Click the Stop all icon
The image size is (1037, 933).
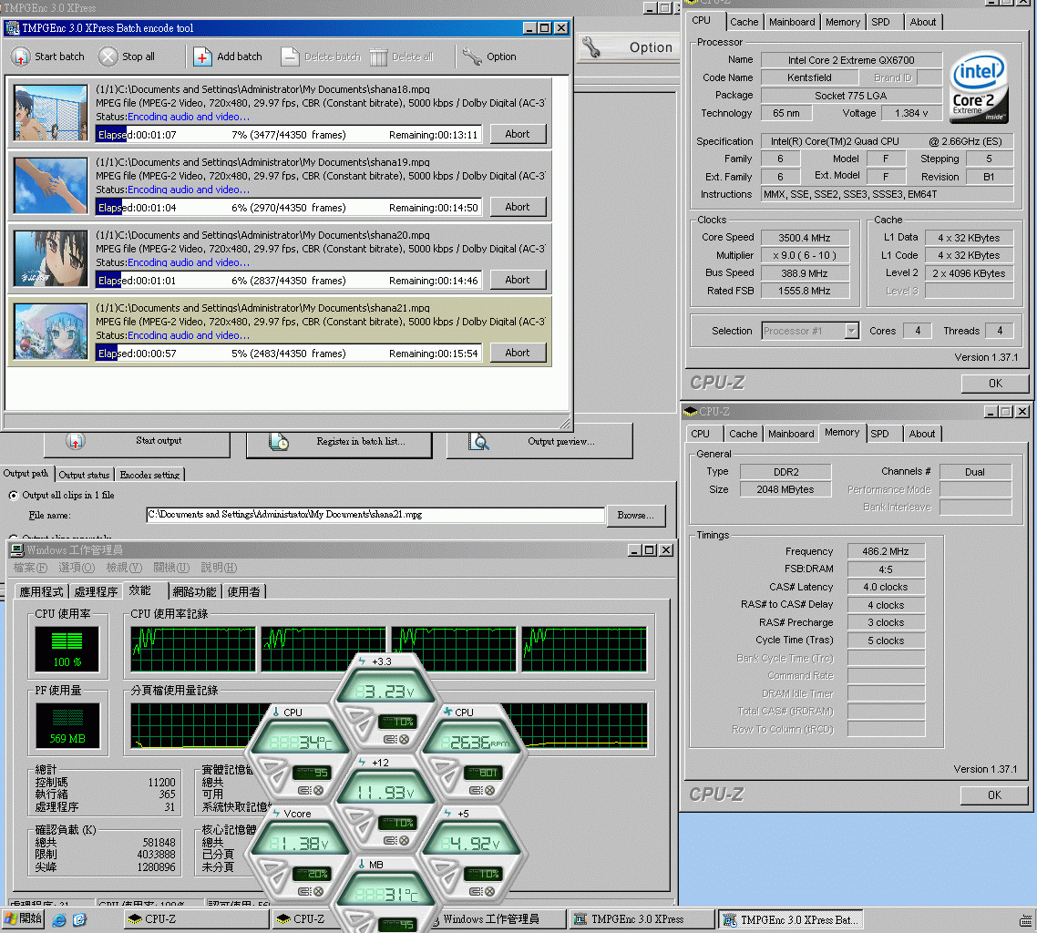(x=108, y=56)
